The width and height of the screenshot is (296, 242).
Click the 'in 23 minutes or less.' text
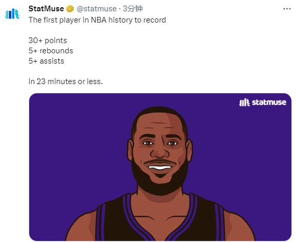[66, 82]
